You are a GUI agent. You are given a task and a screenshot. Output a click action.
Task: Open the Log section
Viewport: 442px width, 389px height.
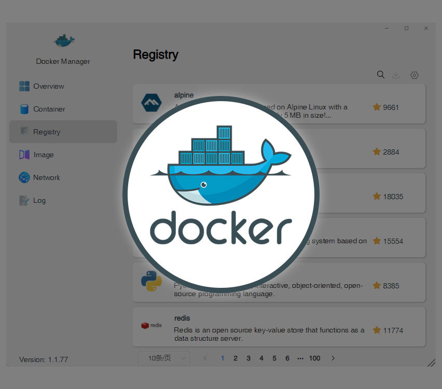(39, 200)
